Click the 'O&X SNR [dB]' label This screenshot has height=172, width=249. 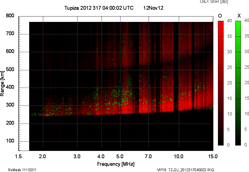pyautogui.click(x=214, y=2)
